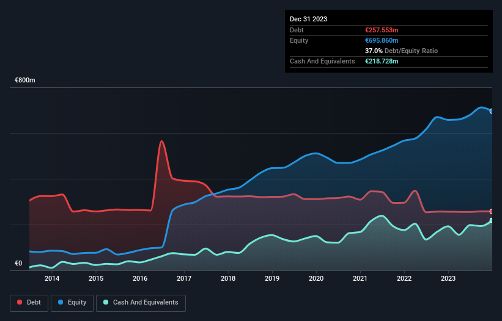Click the 2014 x-axis label

click(52, 278)
